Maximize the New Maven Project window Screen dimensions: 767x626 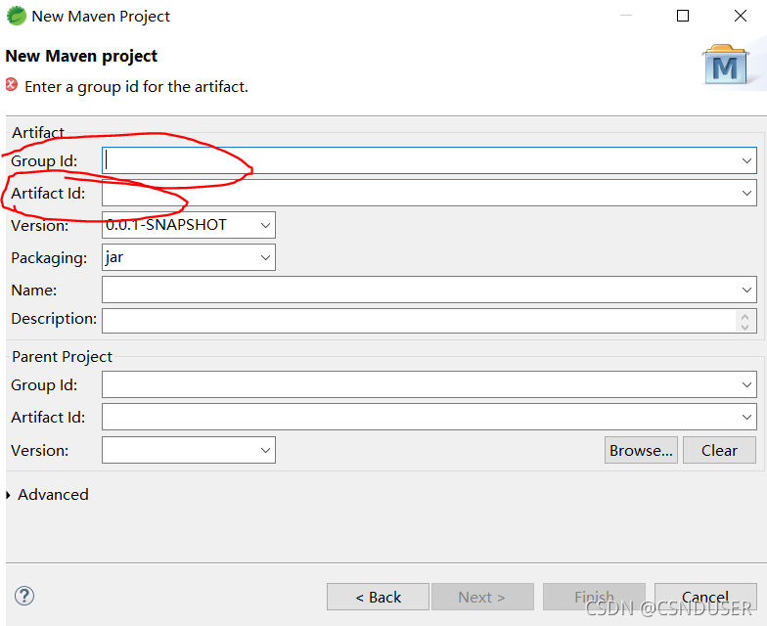coord(683,16)
